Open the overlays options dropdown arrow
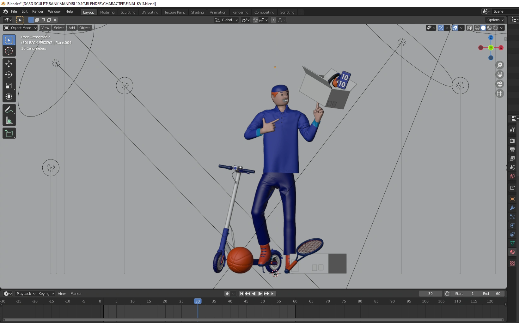This screenshot has height=323, width=519. [461, 28]
